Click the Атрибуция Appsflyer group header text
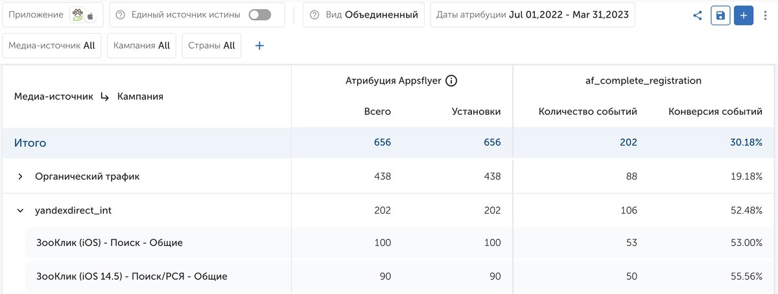This screenshot has width=778, height=294. tap(394, 81)
